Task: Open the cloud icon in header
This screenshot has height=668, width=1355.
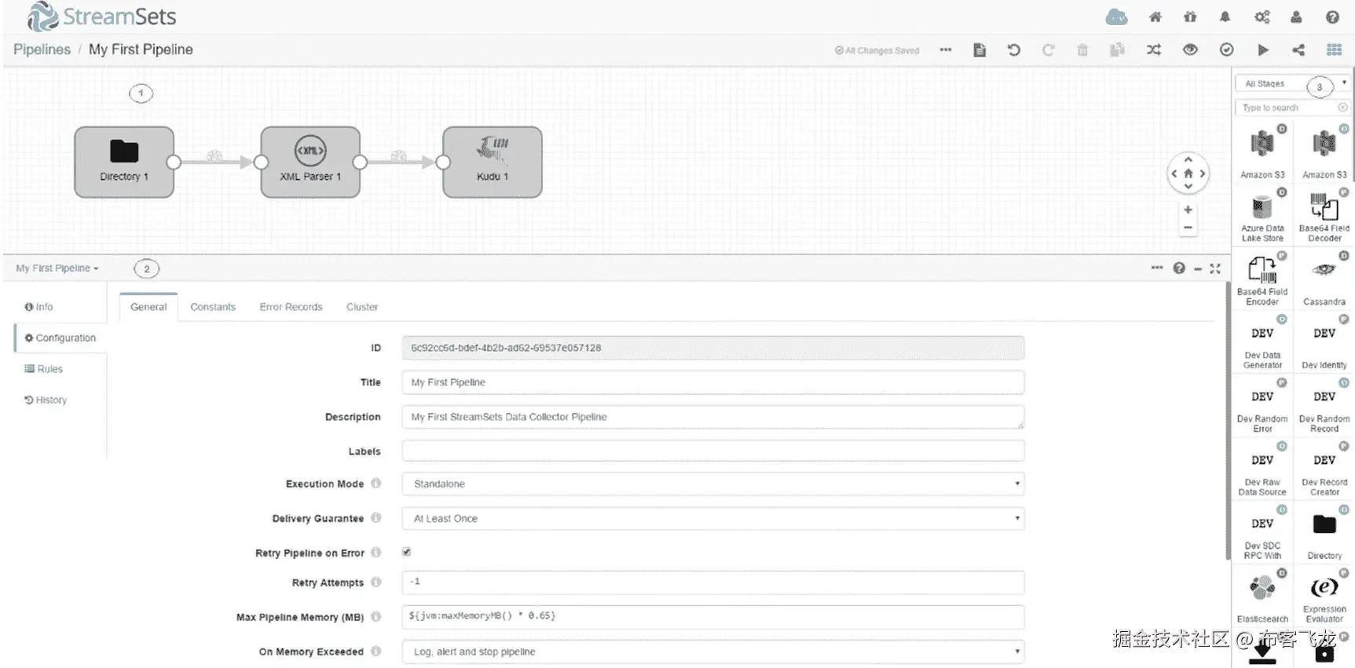Action: point(1116,17)
